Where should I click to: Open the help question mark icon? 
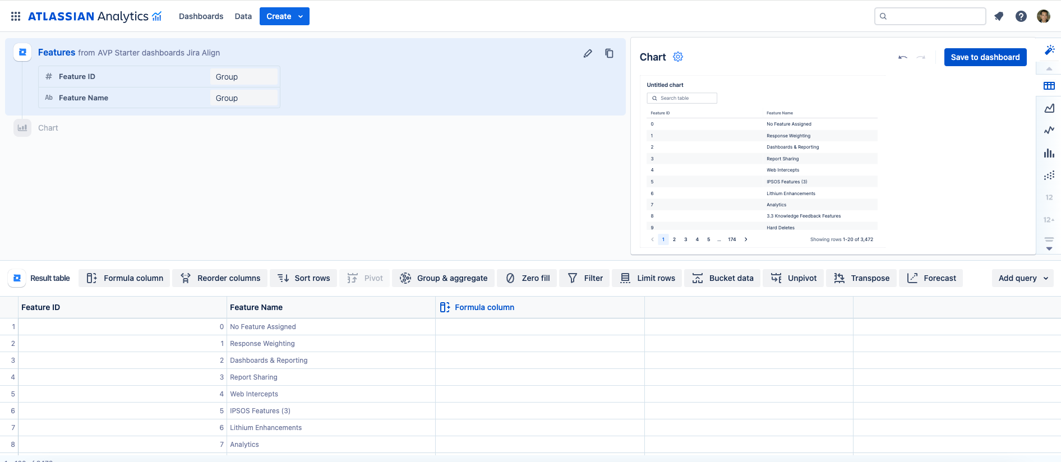1021,16
